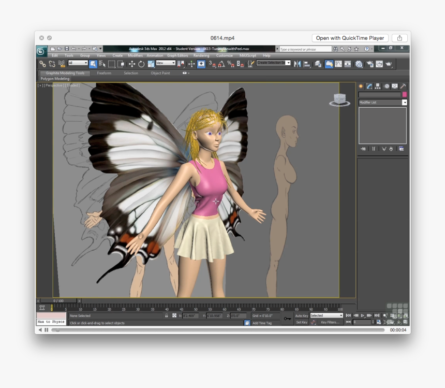Open Select by Name dialog
The height and width of the screenshot is (388, 445).
pyautogui.click(x=101, y=63)
